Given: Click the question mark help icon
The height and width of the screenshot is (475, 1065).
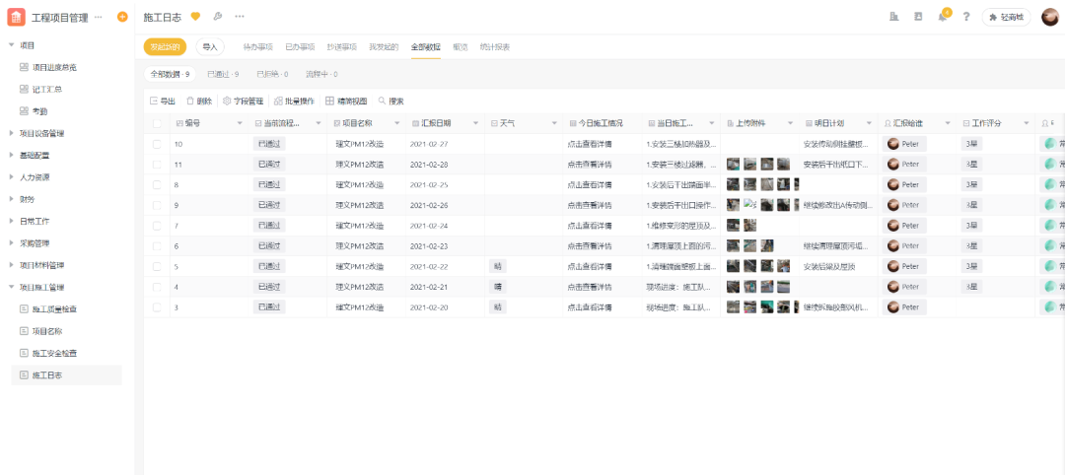Looking at the screenshot, I should pos(966,17).
